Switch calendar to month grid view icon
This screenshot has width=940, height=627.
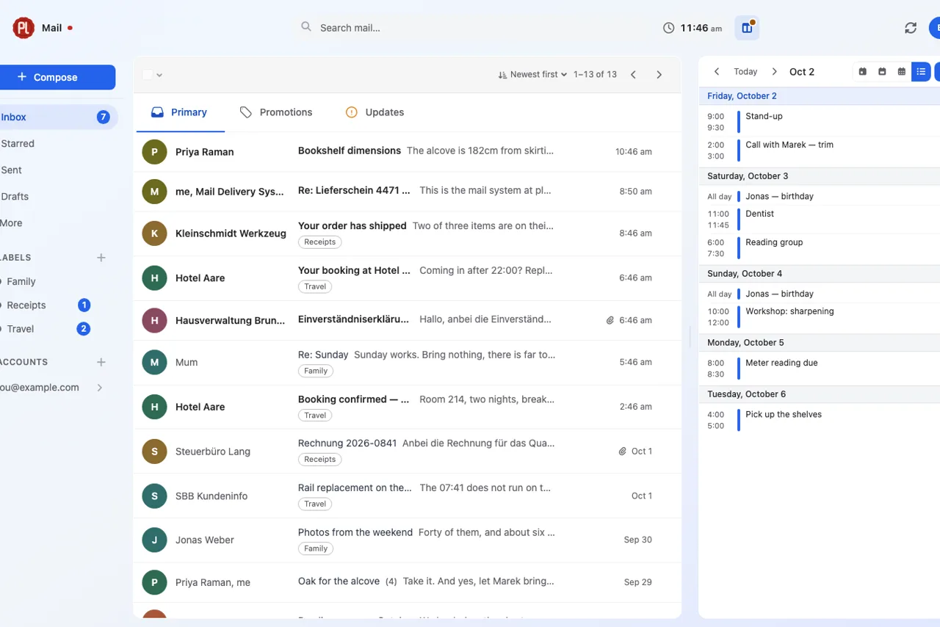pyautogui.click(x=902, y=72)
